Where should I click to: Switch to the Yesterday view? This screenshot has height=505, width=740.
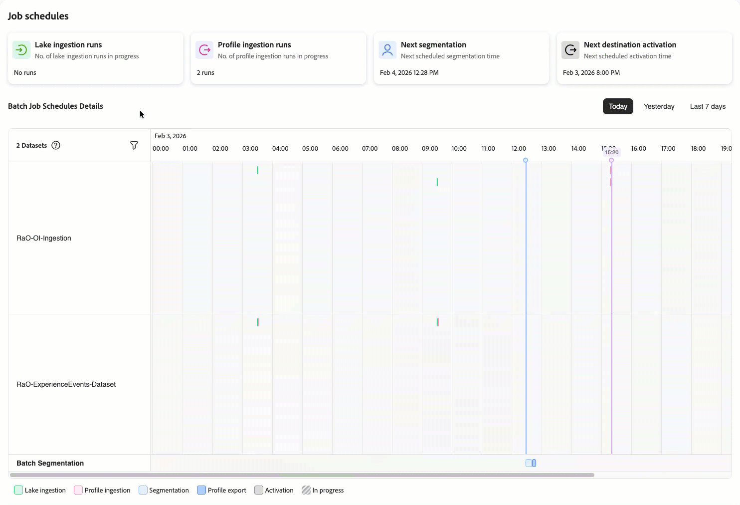(659, 106)
